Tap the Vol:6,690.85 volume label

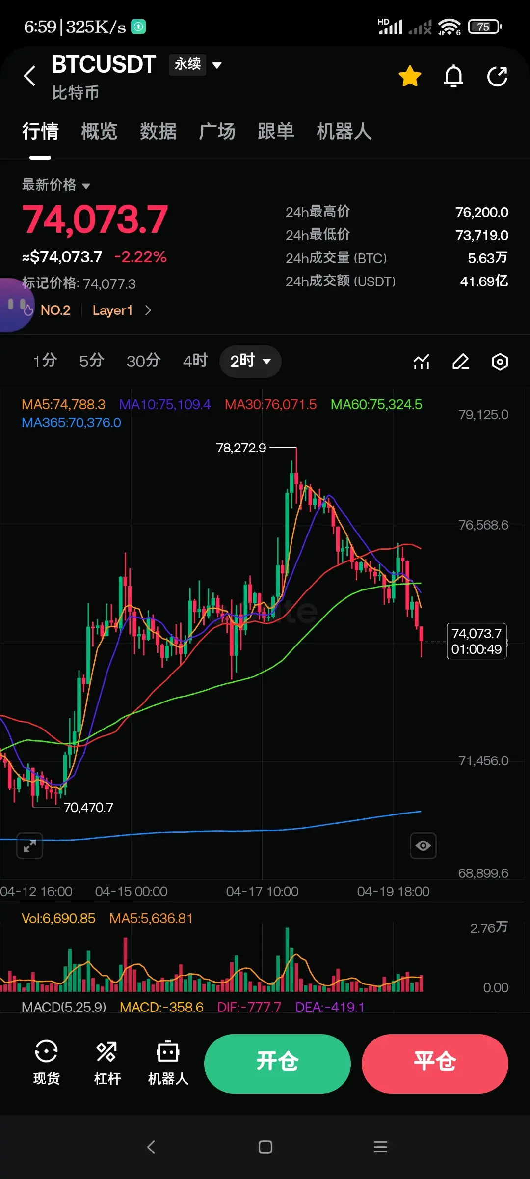[58, 918]
